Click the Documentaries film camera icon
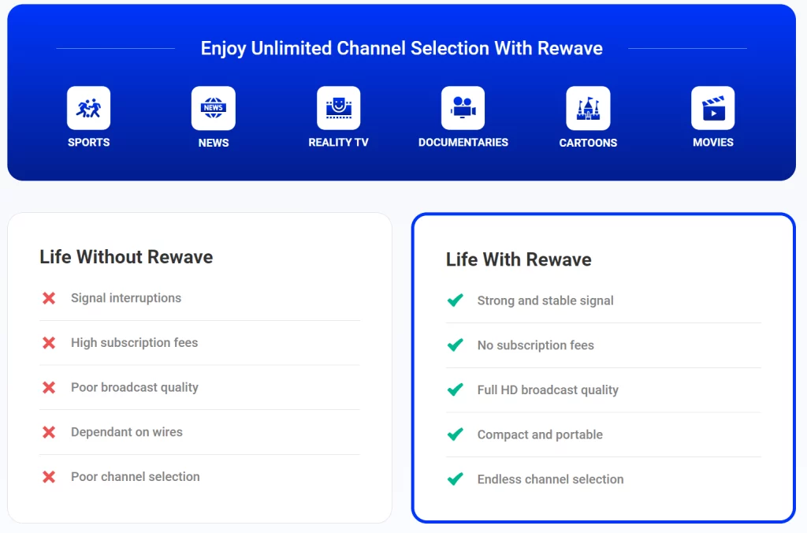The height and width of the screenshot is (533, 807). (463, 108)
